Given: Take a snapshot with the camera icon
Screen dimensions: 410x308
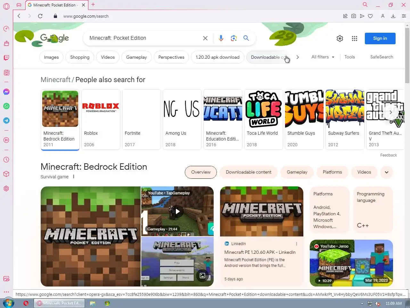Looking at the screenshot, I should (354, 16).
